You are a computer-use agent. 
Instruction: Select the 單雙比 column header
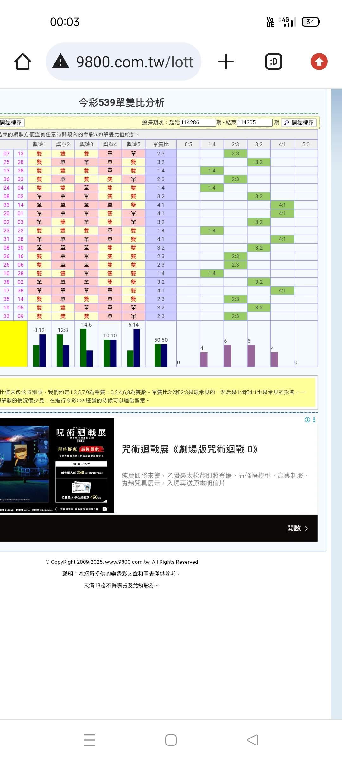pyautogui.click(x=161, y=144)
